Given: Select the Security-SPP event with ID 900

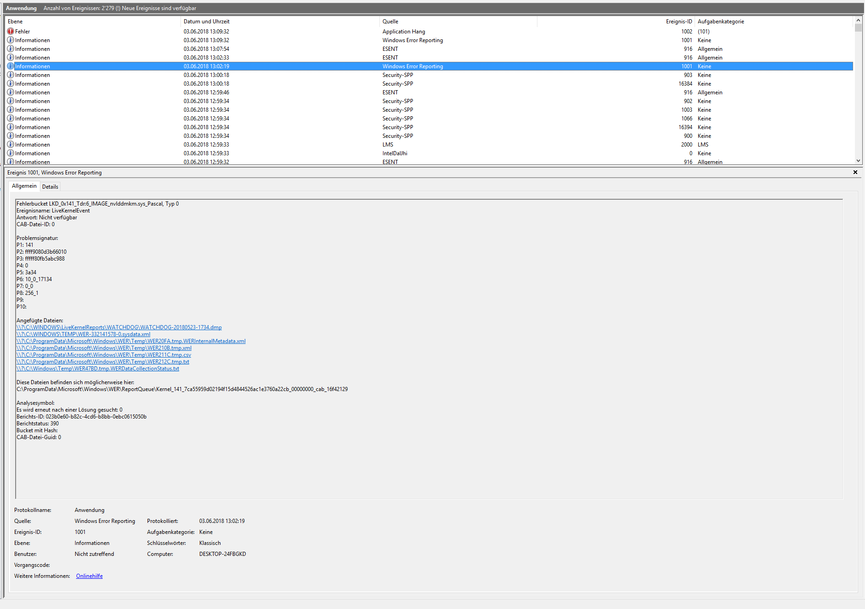Looking at the screenshot, I should [x=430, y=136].
